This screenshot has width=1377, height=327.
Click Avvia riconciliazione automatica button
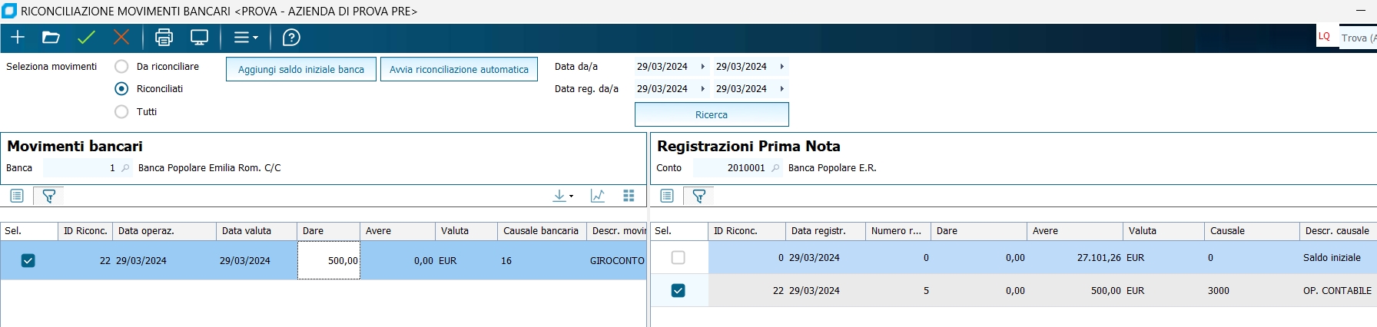click(x=459, y=69)
